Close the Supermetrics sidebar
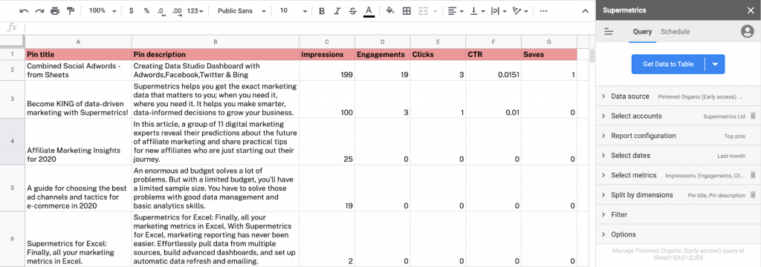 (751, 10)
